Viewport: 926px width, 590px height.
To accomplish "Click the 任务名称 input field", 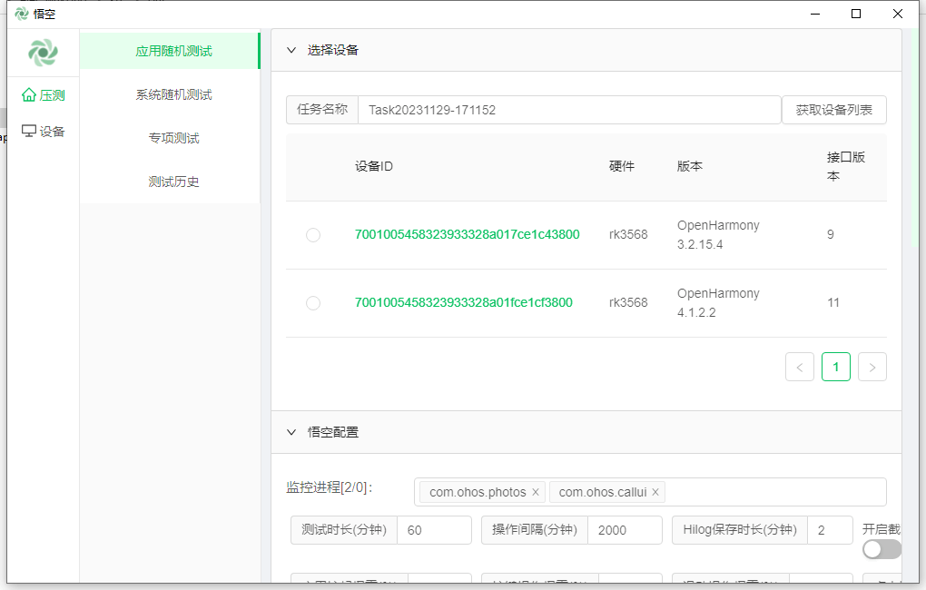I will [569, 110].
